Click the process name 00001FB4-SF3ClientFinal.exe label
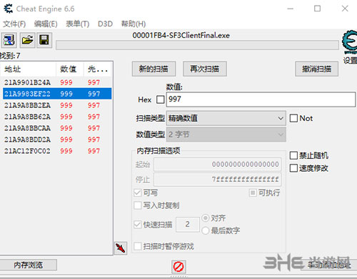Image resolution: width=357 pixels, height=279 pixels. pos(181,36)
